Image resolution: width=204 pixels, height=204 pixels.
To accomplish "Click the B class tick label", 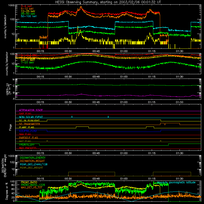I will 14,93.
